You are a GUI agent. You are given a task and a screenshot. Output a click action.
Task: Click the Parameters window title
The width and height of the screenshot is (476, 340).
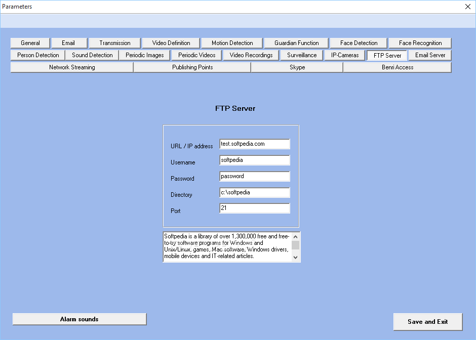click(x=17, y=7)
